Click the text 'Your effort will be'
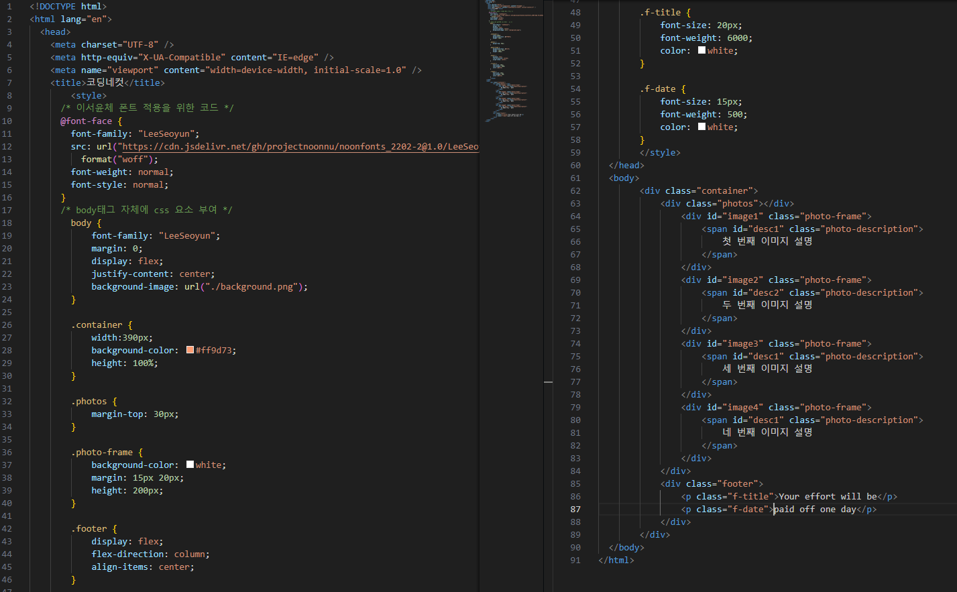Viewport: 957px width, 592px height. click(x=828, y=496)
